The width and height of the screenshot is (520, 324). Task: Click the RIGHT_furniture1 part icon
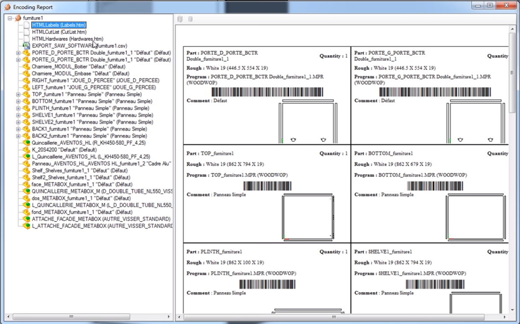[26, 80]
